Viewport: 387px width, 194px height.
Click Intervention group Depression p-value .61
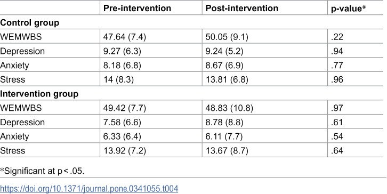click(x=337, y=122)
